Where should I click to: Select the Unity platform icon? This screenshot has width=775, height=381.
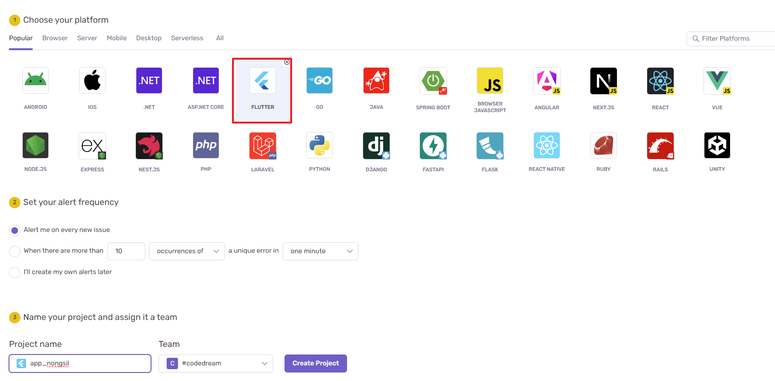[717, 145]
